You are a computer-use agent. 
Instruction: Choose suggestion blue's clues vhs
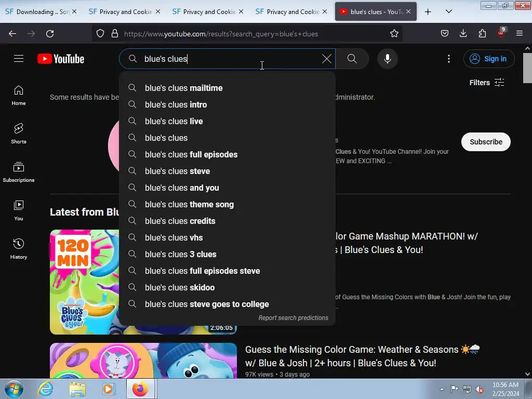(227, 237)
